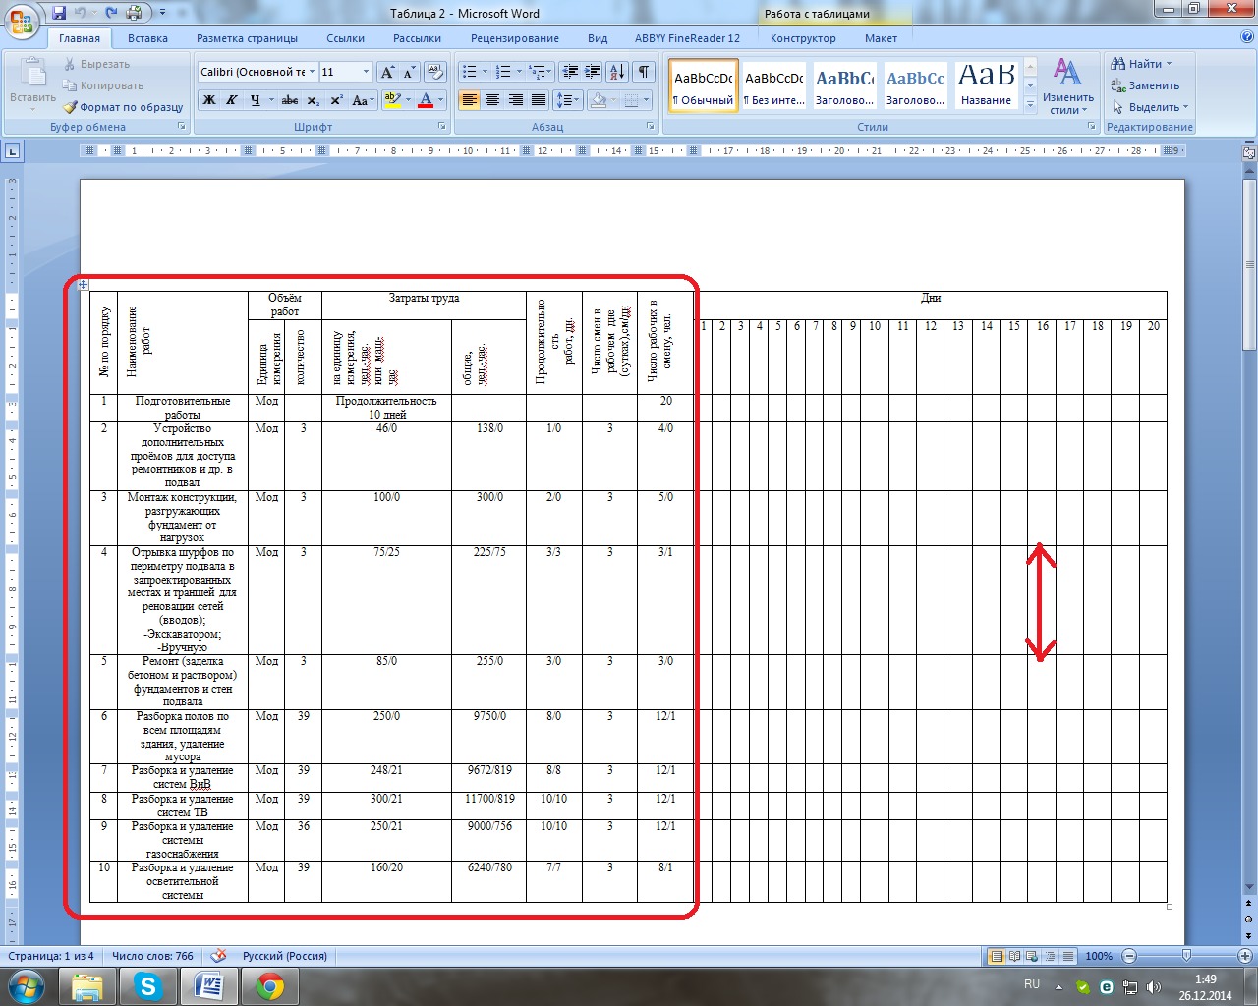
Task: Open the change case (Аа) dropdown
Action: coord(361,100)
